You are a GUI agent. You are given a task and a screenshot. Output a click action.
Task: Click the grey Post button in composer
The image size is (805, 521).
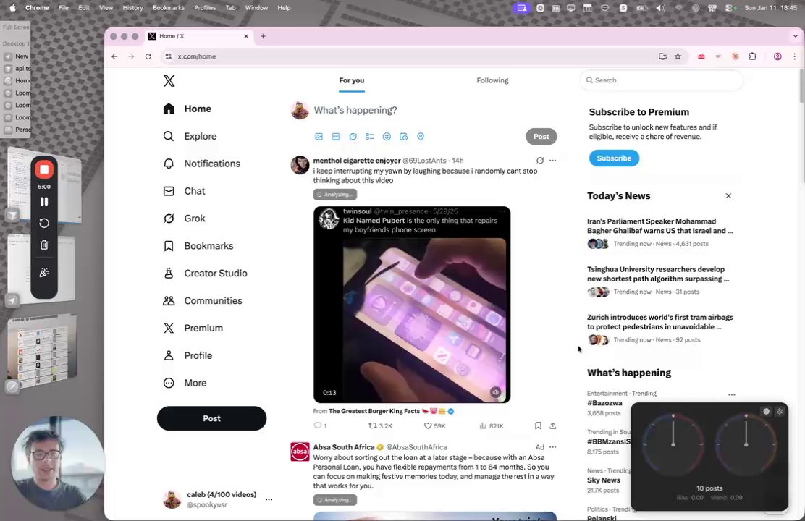pos(541,137)
